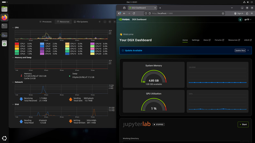Screen dimensions: 255x143
Task: Click the CPU11 orange color swatch
Action: tap(67, 44)
